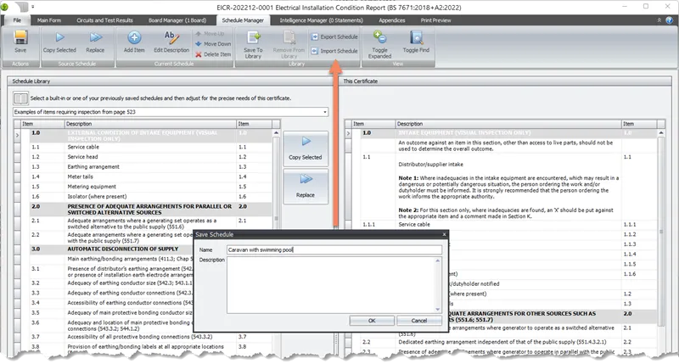Click the large Replace button between panels
The image size is (679, 364).
click(306, 187)
